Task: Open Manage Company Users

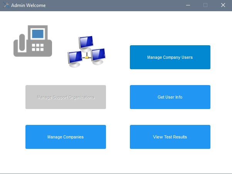Action: coord(170,57)
